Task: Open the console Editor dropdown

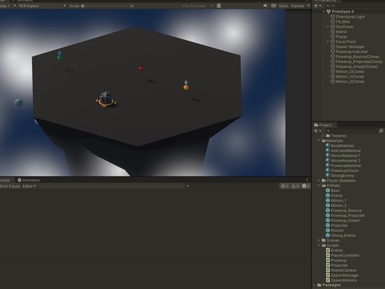Action: (29, 186)
